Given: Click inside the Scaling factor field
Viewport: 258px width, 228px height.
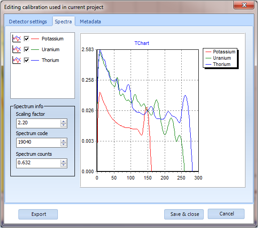Looking at the screenshot, I should (x=39, y=123).
